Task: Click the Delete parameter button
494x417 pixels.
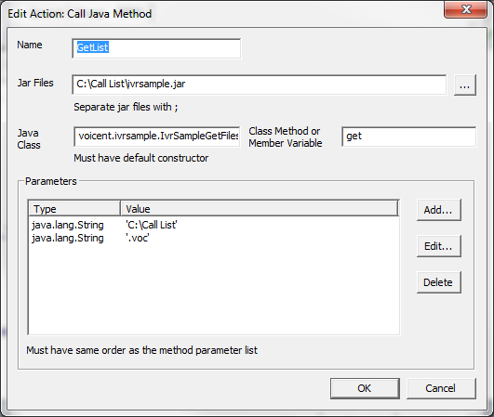Action: tap(439, 282)
